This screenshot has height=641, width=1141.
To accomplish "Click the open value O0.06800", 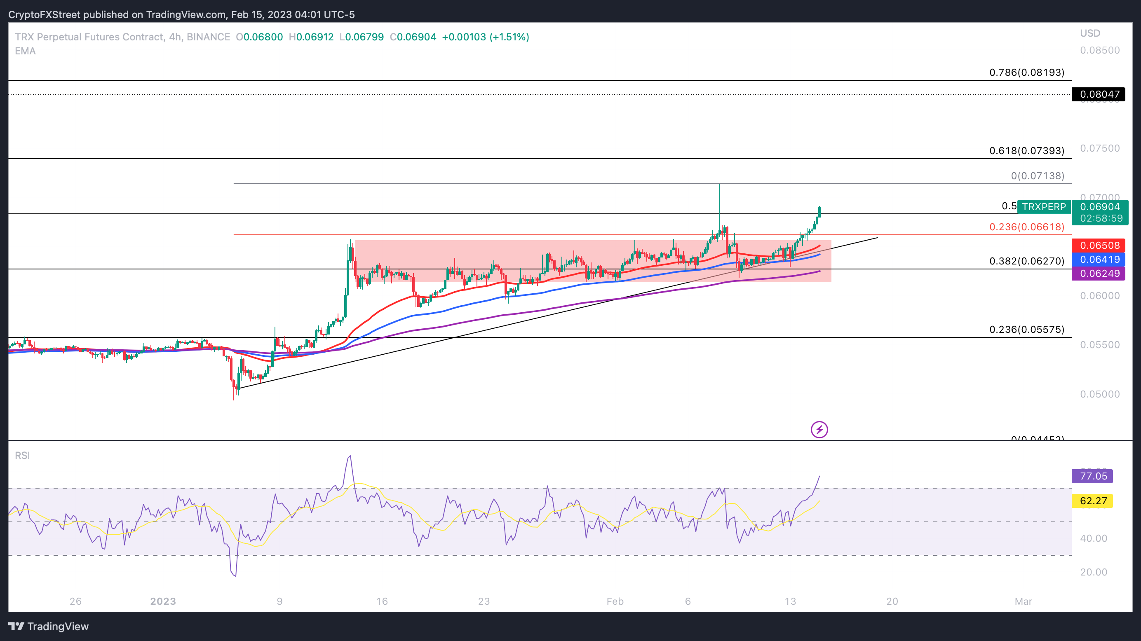I will point(259,37).
